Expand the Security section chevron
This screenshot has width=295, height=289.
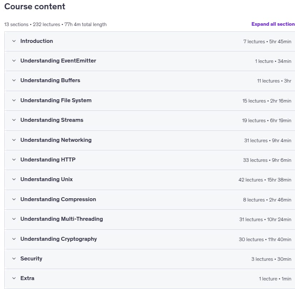[14, 259]
